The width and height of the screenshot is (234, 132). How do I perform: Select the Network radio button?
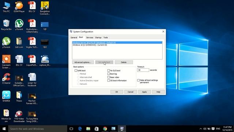point(78,84)
